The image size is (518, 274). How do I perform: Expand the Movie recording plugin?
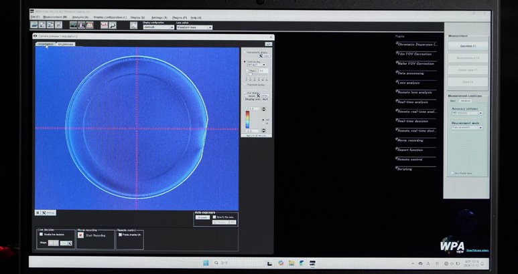(416, 140)
